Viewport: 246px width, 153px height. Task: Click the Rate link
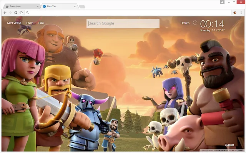tap(41, 23)
